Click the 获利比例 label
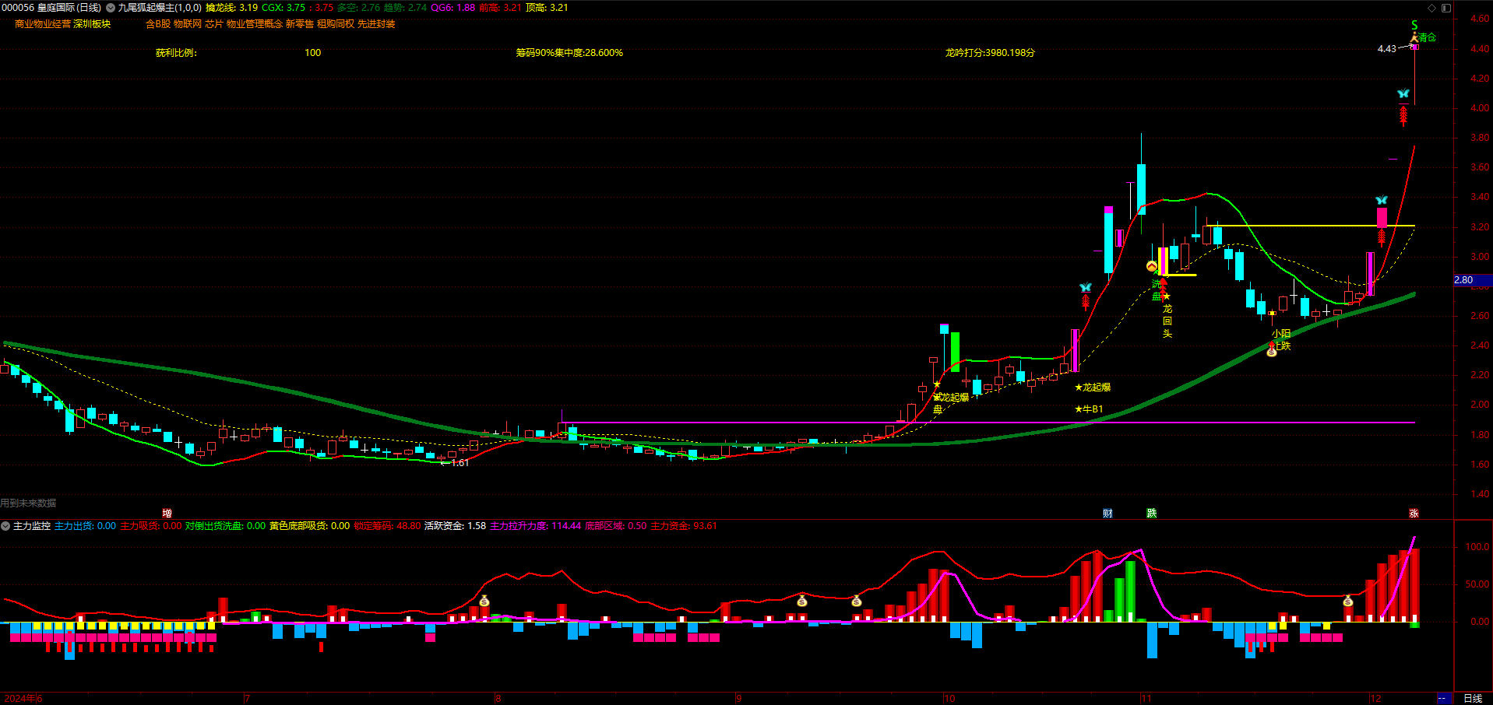 [x=176, y=53]
